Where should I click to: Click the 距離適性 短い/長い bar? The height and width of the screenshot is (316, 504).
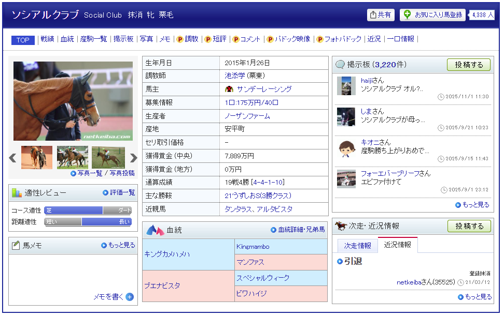pos(88,222)
